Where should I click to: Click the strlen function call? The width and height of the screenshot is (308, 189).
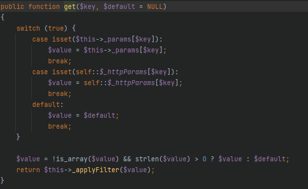(x=147, y=159)
